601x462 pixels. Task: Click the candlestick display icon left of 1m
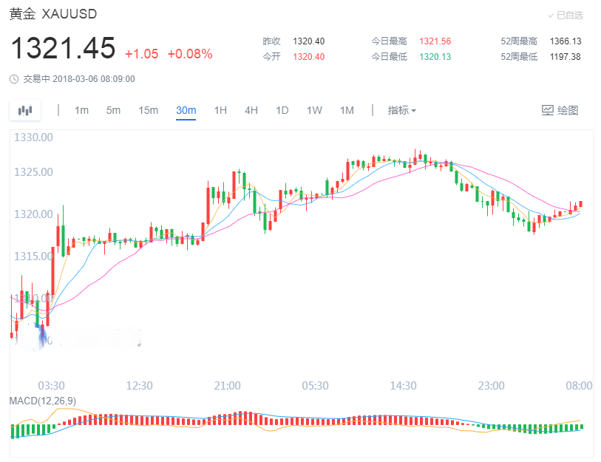coord(24,109)
